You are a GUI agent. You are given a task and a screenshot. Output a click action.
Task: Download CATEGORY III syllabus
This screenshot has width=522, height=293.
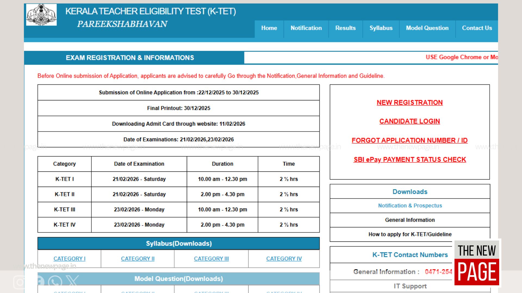click(211, 259)
